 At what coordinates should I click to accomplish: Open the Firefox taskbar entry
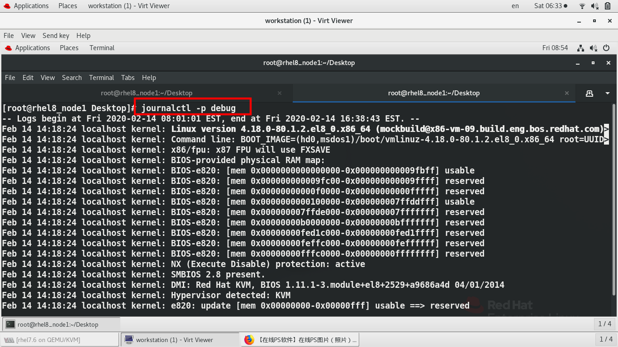[300, 340]
